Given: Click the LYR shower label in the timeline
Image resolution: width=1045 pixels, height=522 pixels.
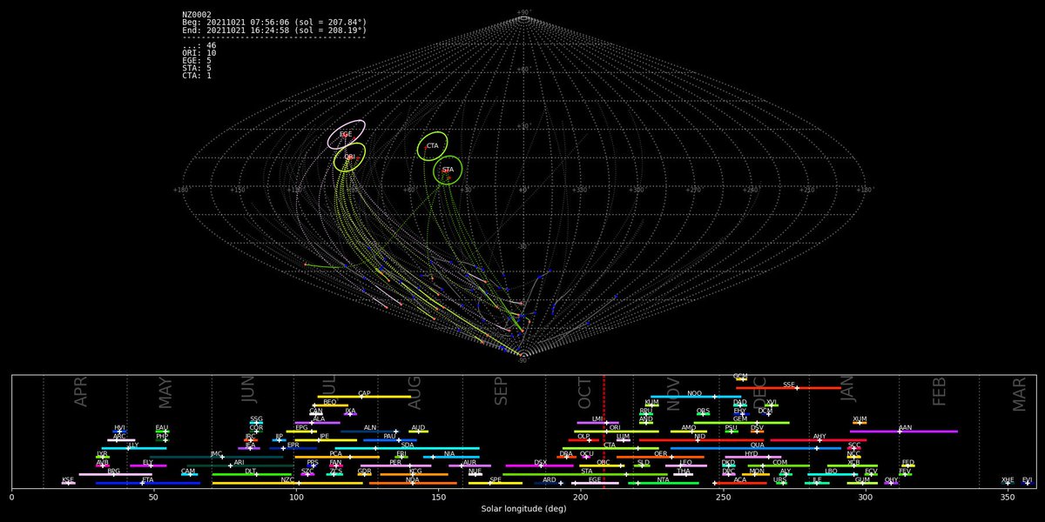Looking at the screenshot, I should coord(103,453).
